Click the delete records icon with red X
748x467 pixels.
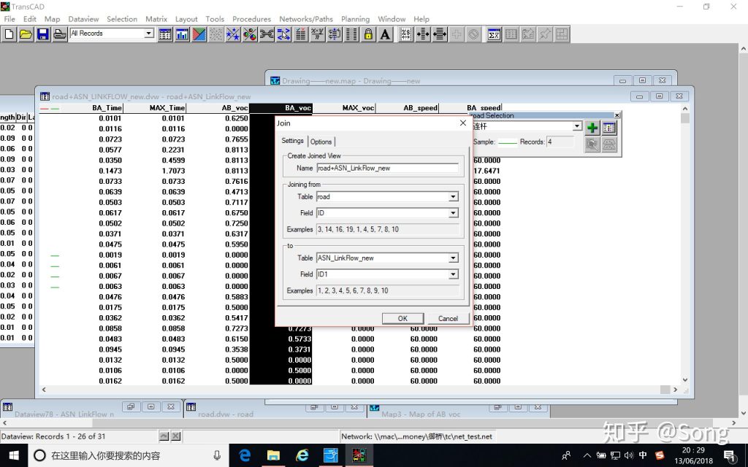point(300,34)
